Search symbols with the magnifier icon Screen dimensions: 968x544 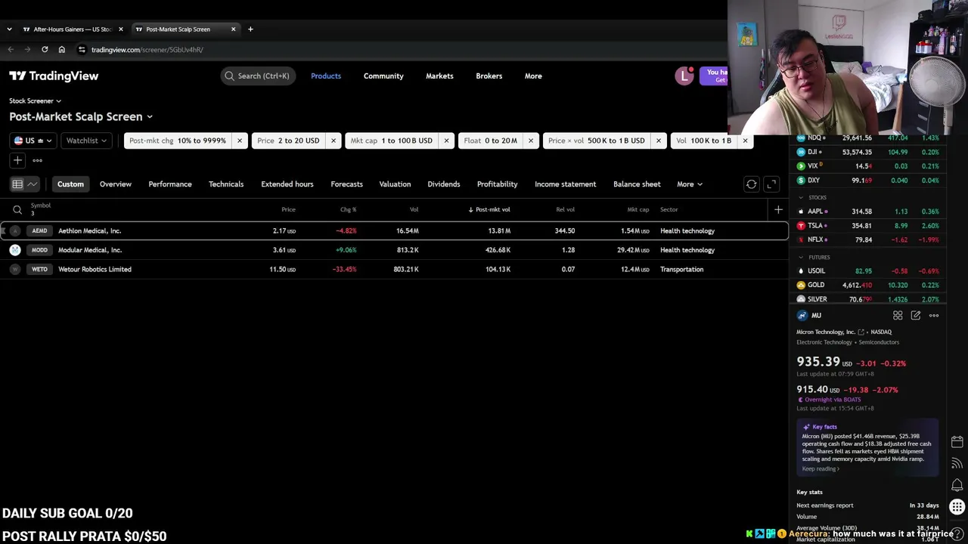(x=17, y=210)
